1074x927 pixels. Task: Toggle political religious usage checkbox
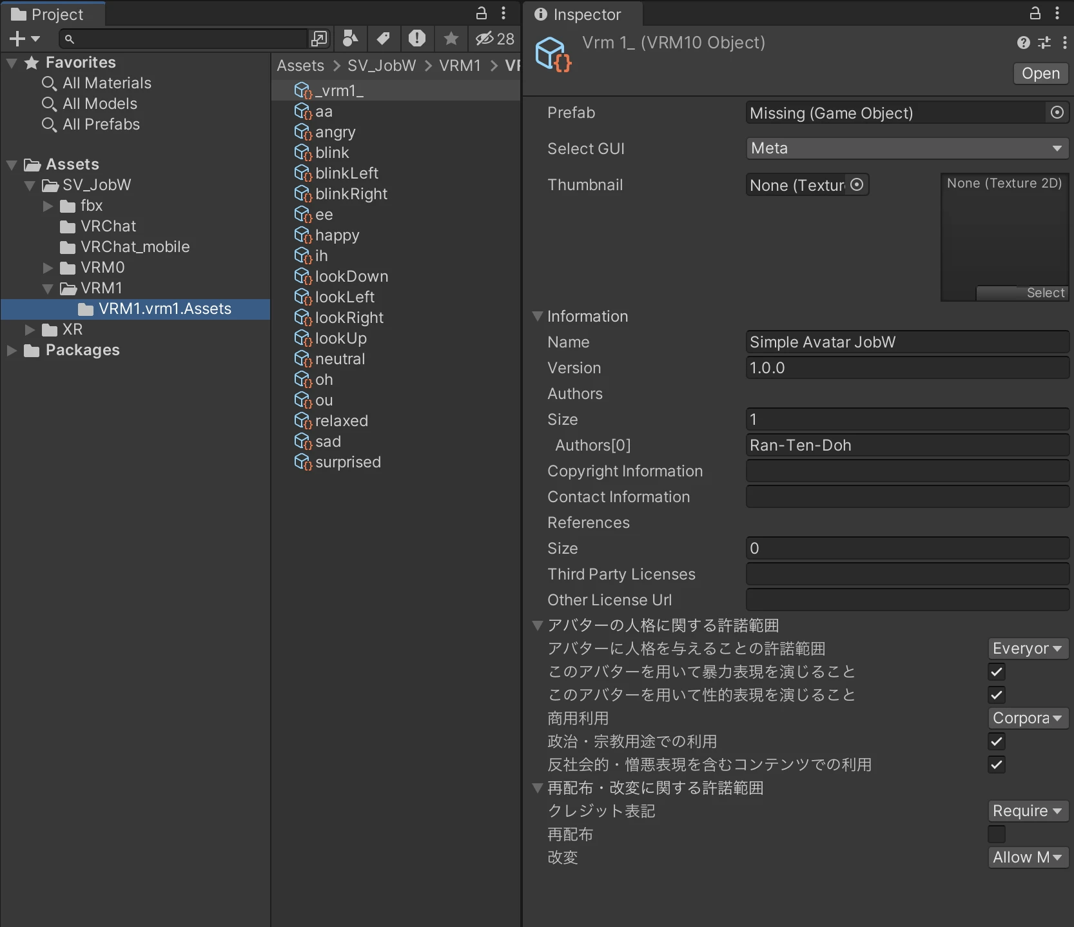(997, 741)
